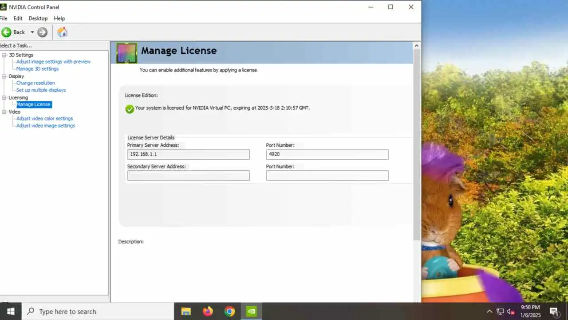Open Adjust image settings with preview
Screen dimensions: 568x320
[53, 62]
